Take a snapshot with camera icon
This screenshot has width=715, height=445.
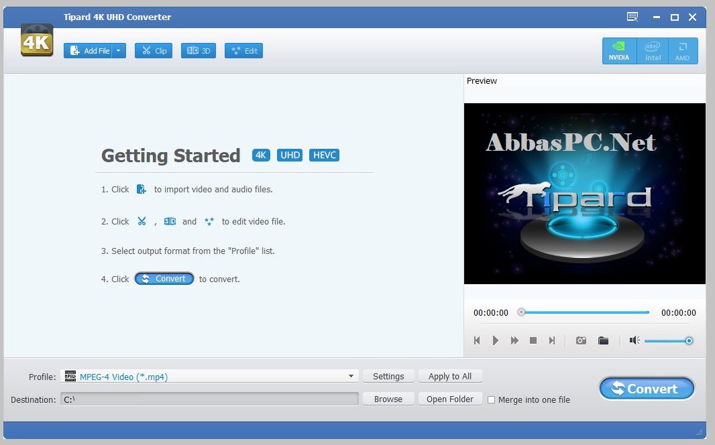tap(581, 340)
